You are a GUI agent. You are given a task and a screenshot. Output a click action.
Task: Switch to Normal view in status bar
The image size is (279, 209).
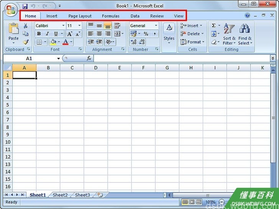(x=185, y=202)
